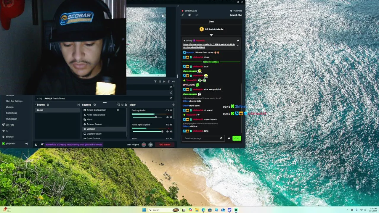This screenshot has height=213, width=379.
Task: Click the green Chat send button
Action: pyautogui.click(x=237, y=138)
